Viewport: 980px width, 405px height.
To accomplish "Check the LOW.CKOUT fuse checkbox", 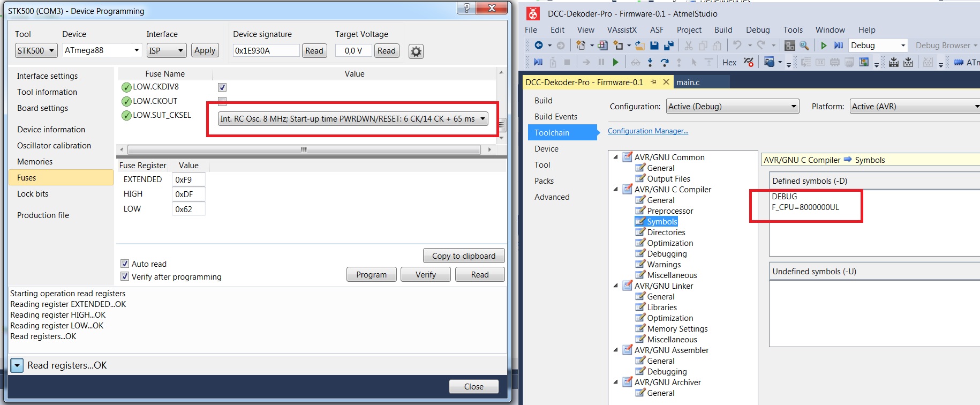I will (x=222, y=101).
